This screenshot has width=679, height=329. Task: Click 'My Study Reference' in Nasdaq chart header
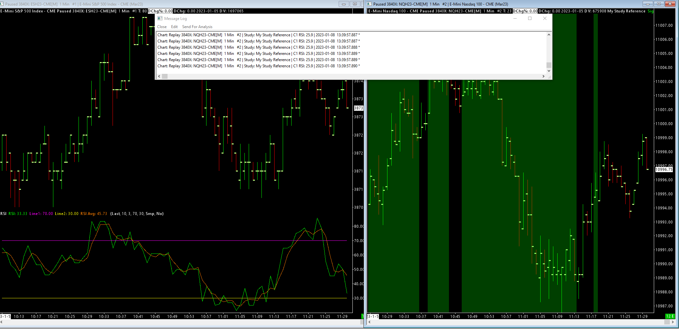pyautogui.click(x=626, y=11)
